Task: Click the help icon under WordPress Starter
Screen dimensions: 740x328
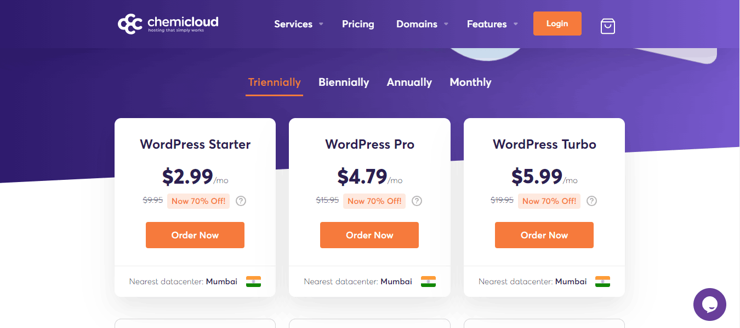Action: click(x=241, y=201)
